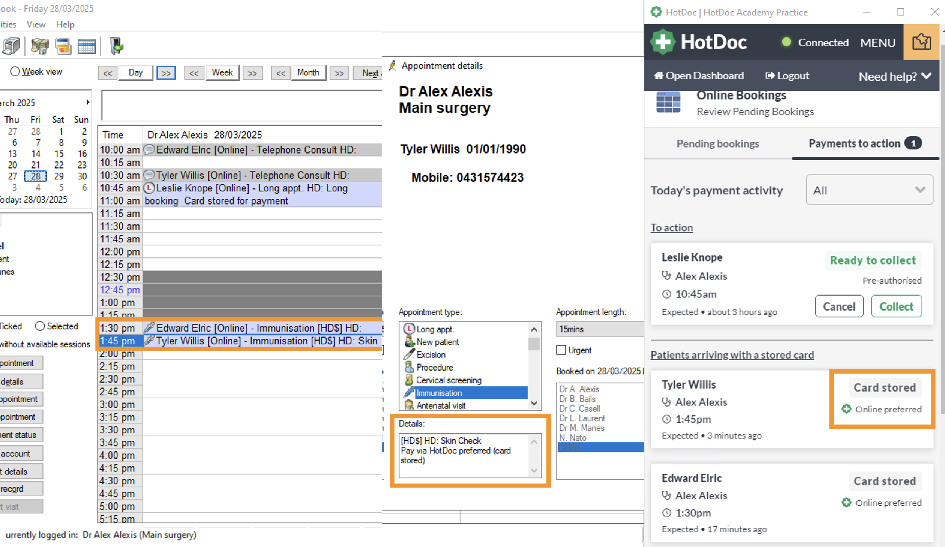945x547 pixels.
Task: Click the Month navigation button
Action: pyautogui.click(x=308, y=73)
